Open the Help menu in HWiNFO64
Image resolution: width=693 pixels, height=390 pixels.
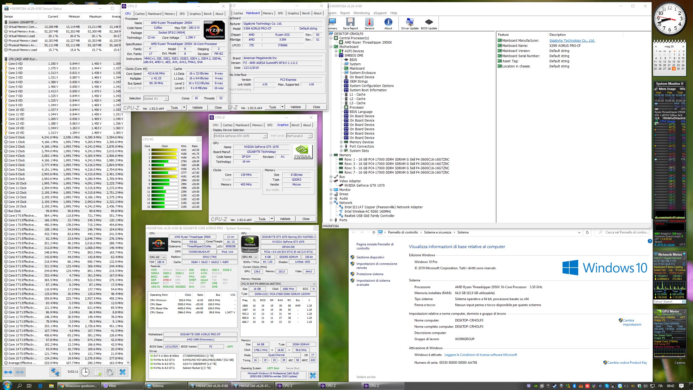tap(394, 13)
